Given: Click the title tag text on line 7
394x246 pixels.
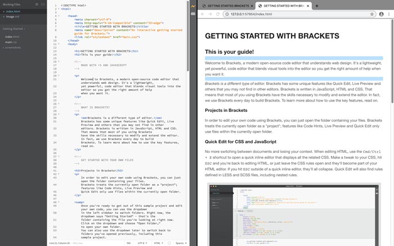Looking at the screenshot, I should [111, 26].
